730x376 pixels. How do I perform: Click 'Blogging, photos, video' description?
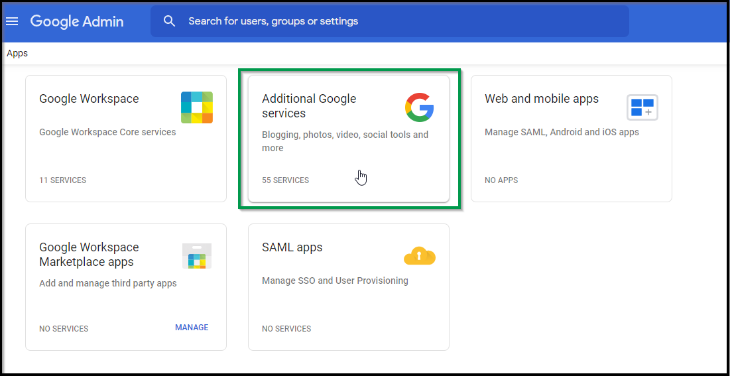tap(345, 142)
